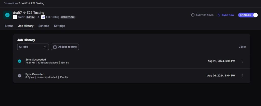This screenshot has height=106, width=261.
Task: Open the All jobs filter dropdown
Action: tap(33, 47)
